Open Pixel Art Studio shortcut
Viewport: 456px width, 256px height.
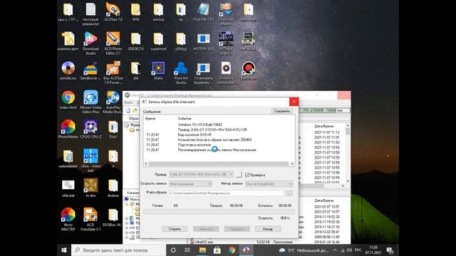pos(180,73)
